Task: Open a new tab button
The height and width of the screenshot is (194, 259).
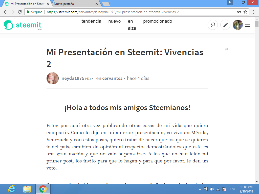Action: click(x=106, y=4)
